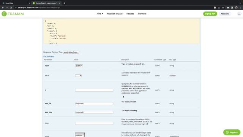The height and width of the screenshot is (137, 243).
Task: Click 'The application key' description
Action: 129,111
